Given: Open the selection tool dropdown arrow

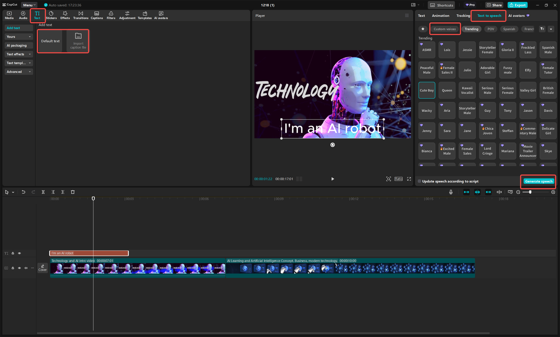Looking at the screenshot, I should pos(13,192).
